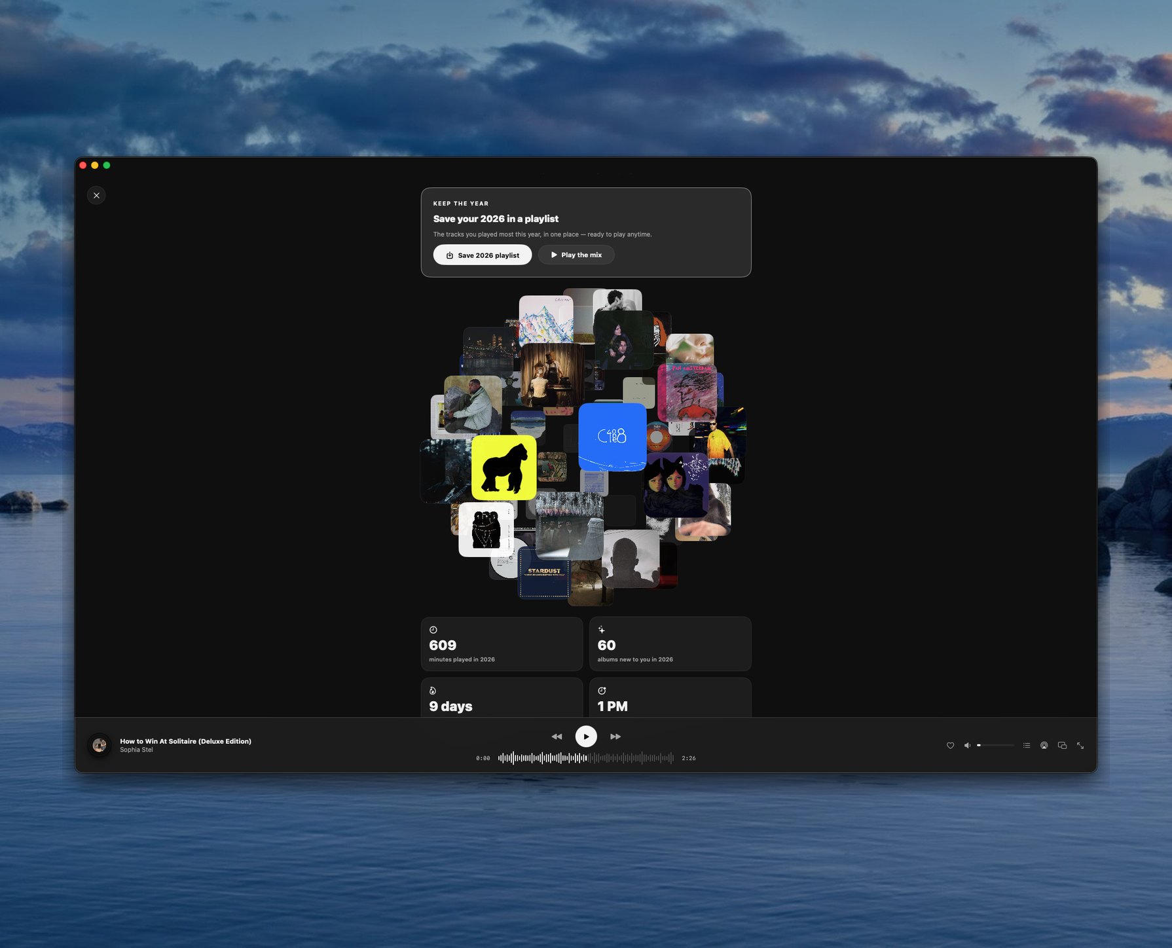1172x948 pixels.
Task: Click the 1 PM stat value
Action: (612, 706)
